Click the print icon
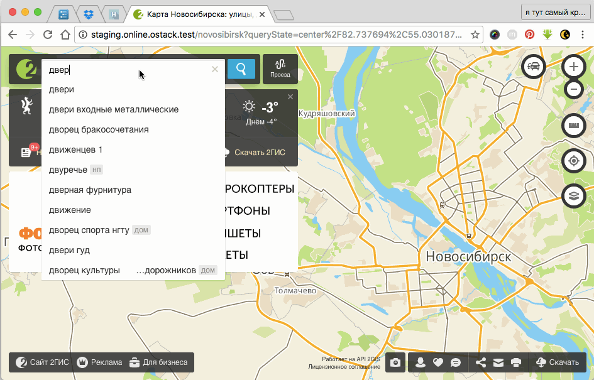 516,362
